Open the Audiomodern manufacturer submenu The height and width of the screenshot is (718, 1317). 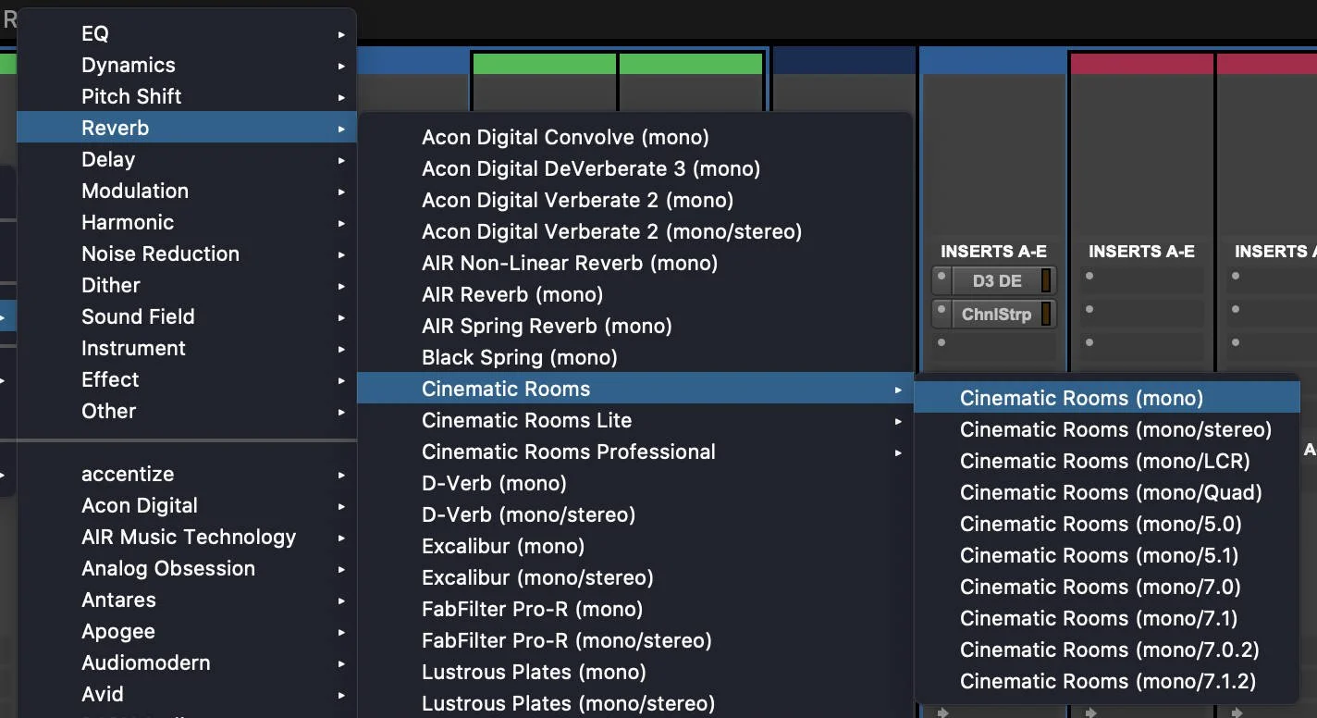pyautogui.click(x=187, y=662)
